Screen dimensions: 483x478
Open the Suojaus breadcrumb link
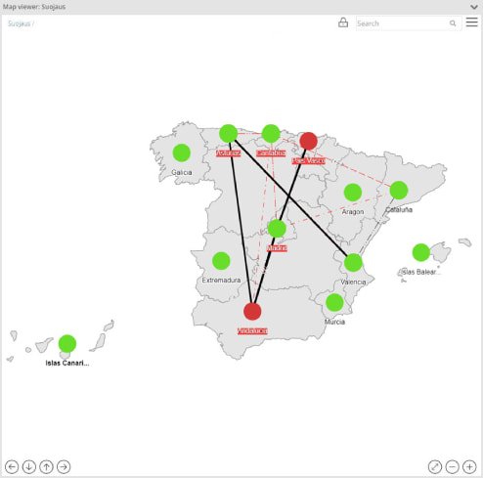[x=20, y=23]
